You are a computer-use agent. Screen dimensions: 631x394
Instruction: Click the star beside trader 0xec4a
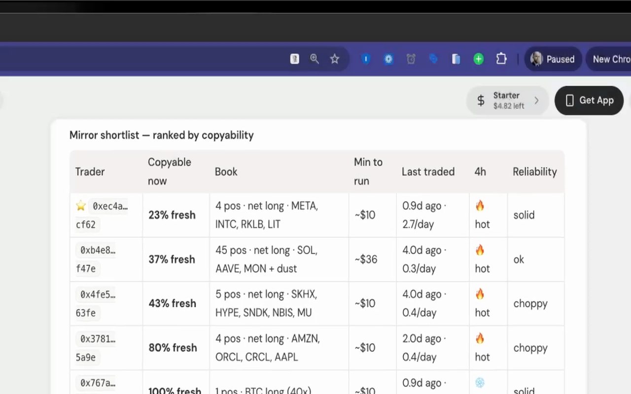pyautogui.click(x=81, y=206)
